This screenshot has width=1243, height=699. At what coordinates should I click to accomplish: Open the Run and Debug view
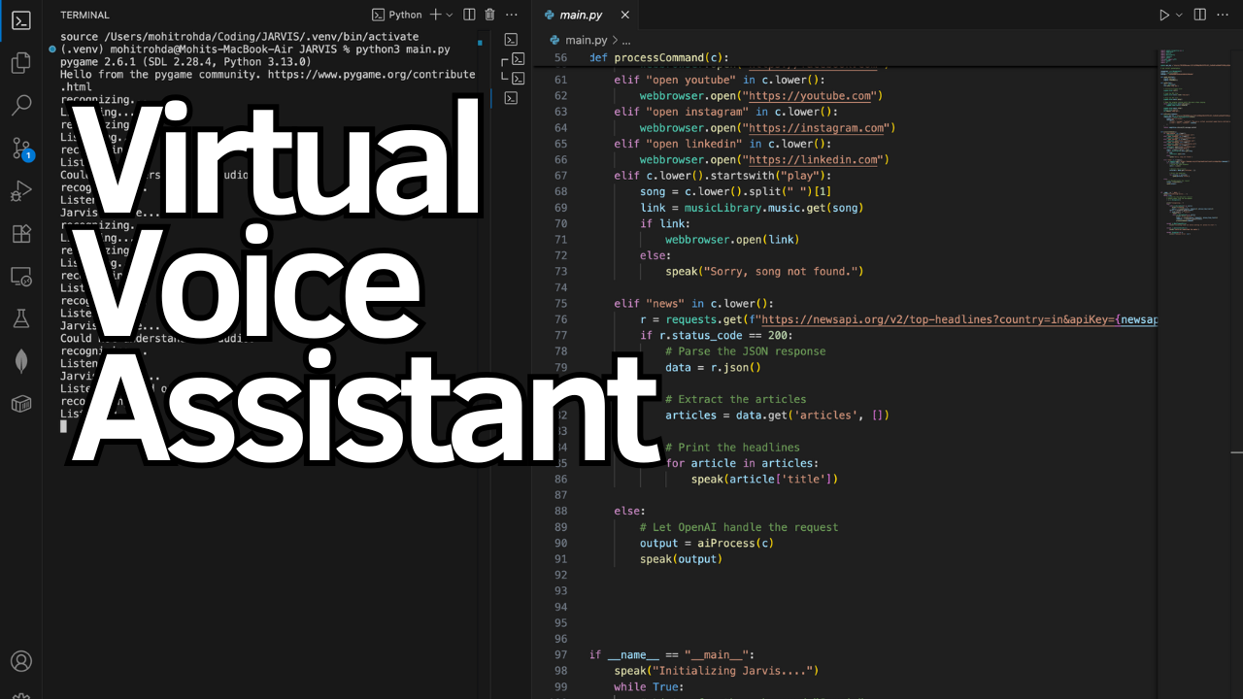click(x=20, y=191)
